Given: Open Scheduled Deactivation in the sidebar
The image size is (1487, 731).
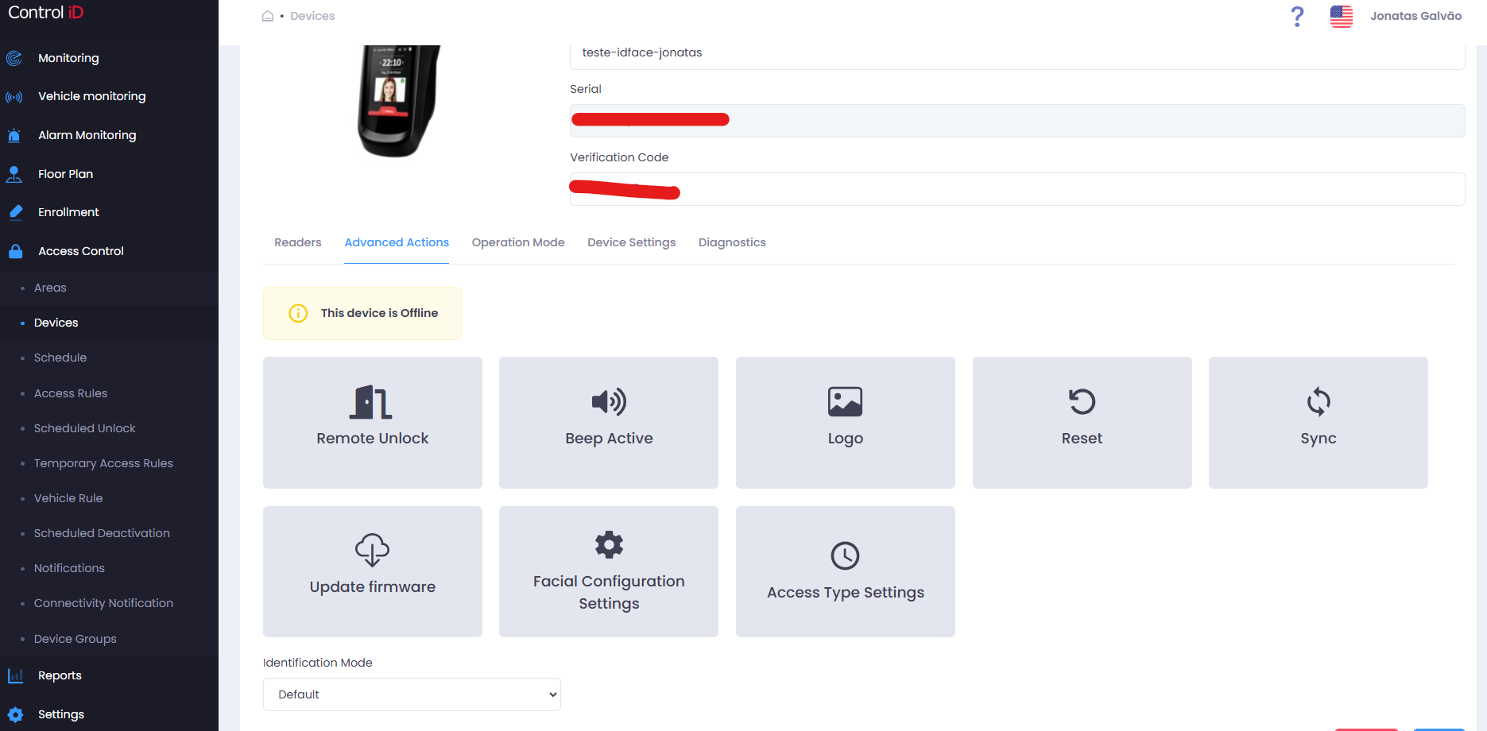Looking at the screenshot, I should [x=102, y=533].
